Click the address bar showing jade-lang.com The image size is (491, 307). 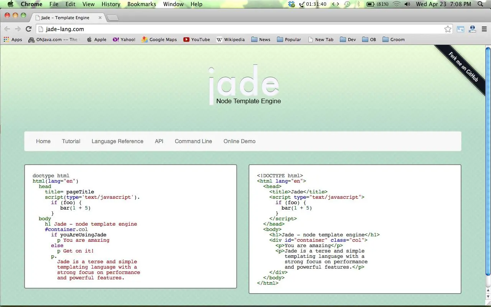(x=244, y=29)
